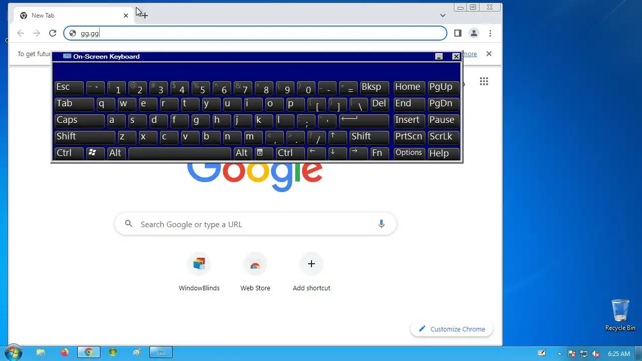This screenshot has height=361, width=642.
Task: Tap Bksp key on On-Screen Keyboard
Action: [374, 88]
